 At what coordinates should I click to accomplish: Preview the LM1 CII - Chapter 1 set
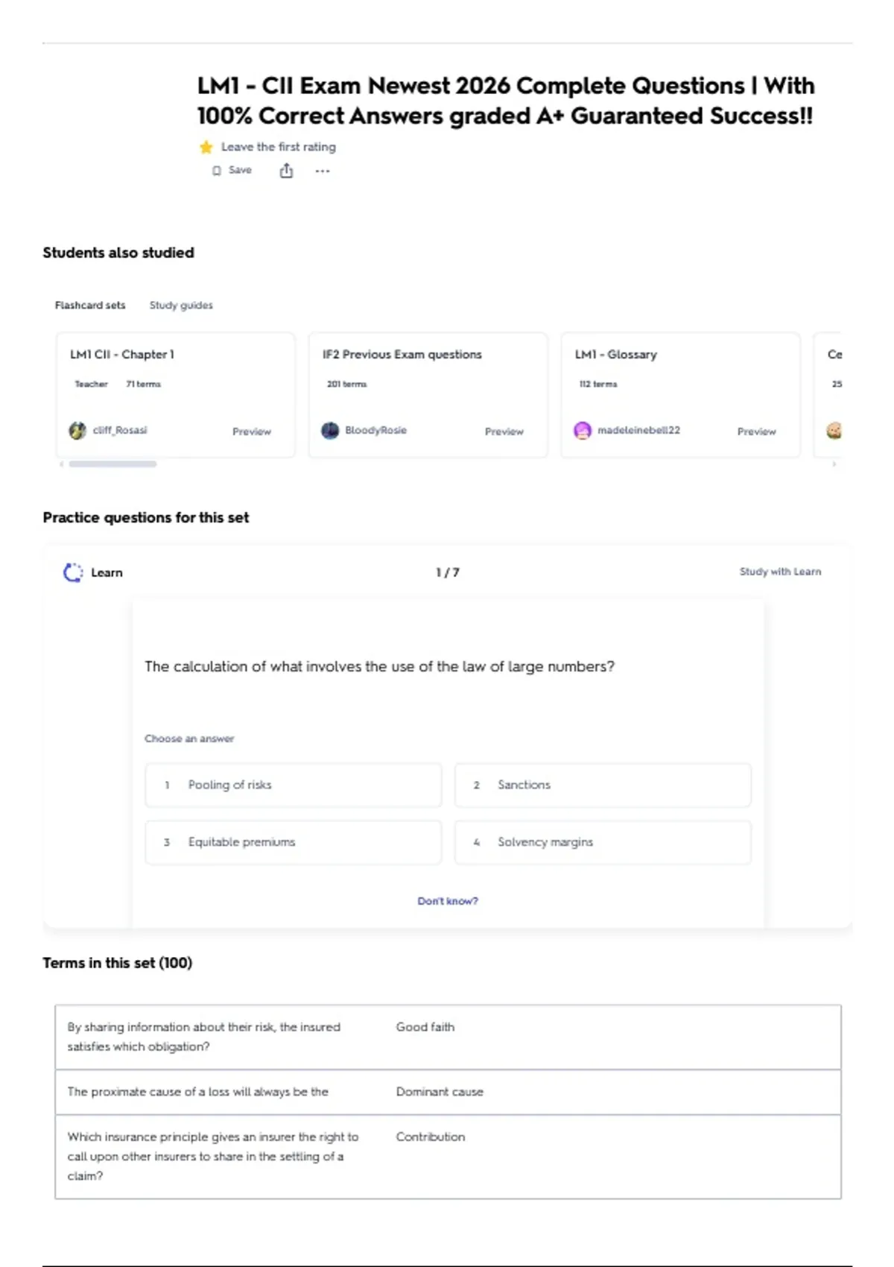pyautogui.click(x=252, y=432)
